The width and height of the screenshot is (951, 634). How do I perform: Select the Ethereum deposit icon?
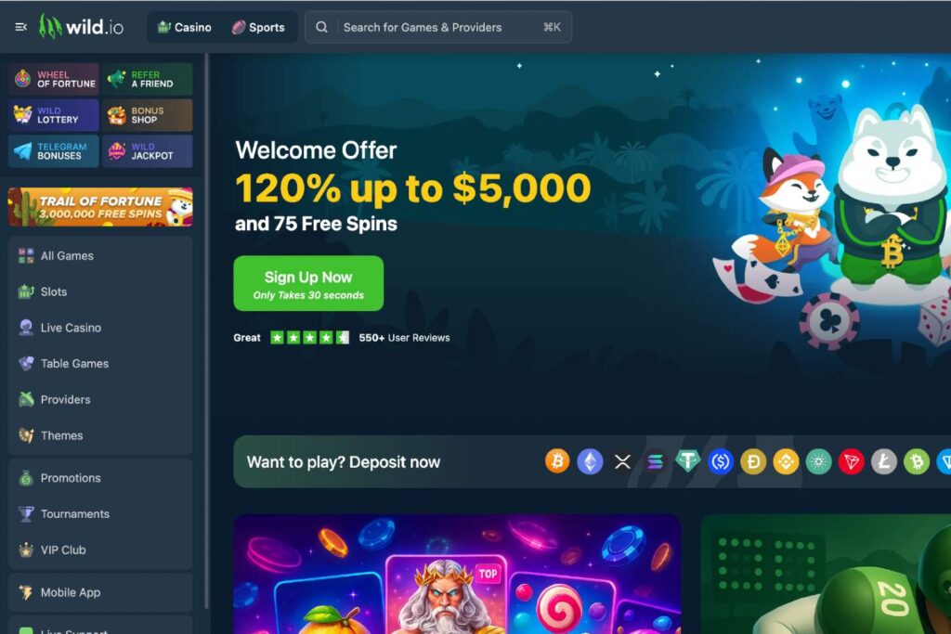click(590, 462)
